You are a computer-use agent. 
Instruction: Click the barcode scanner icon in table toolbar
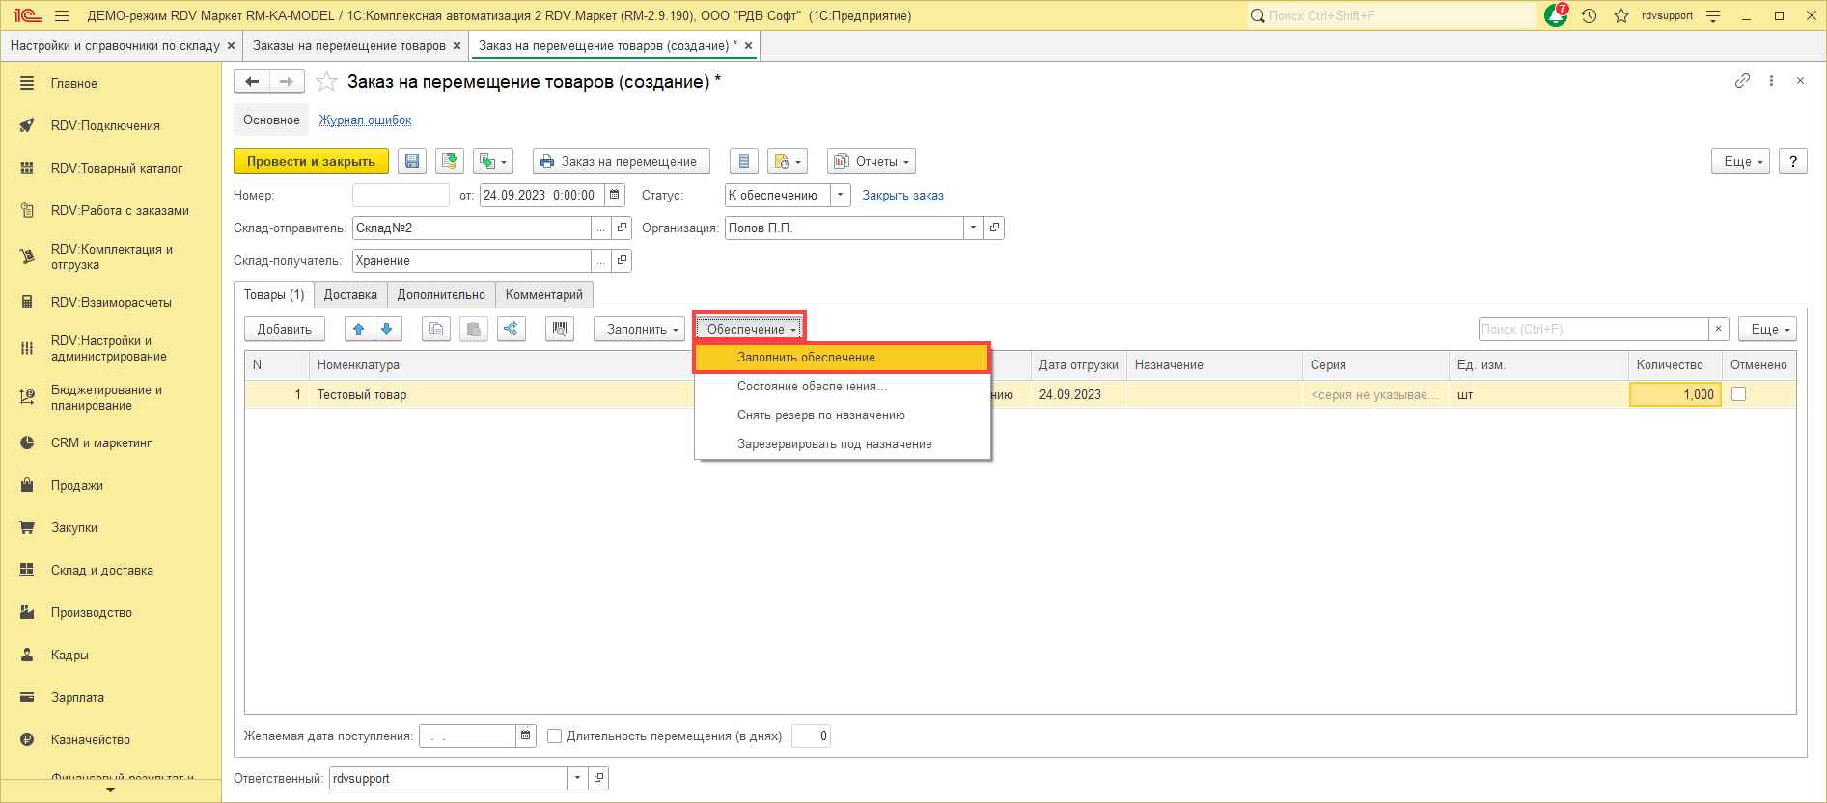point(559,329)
